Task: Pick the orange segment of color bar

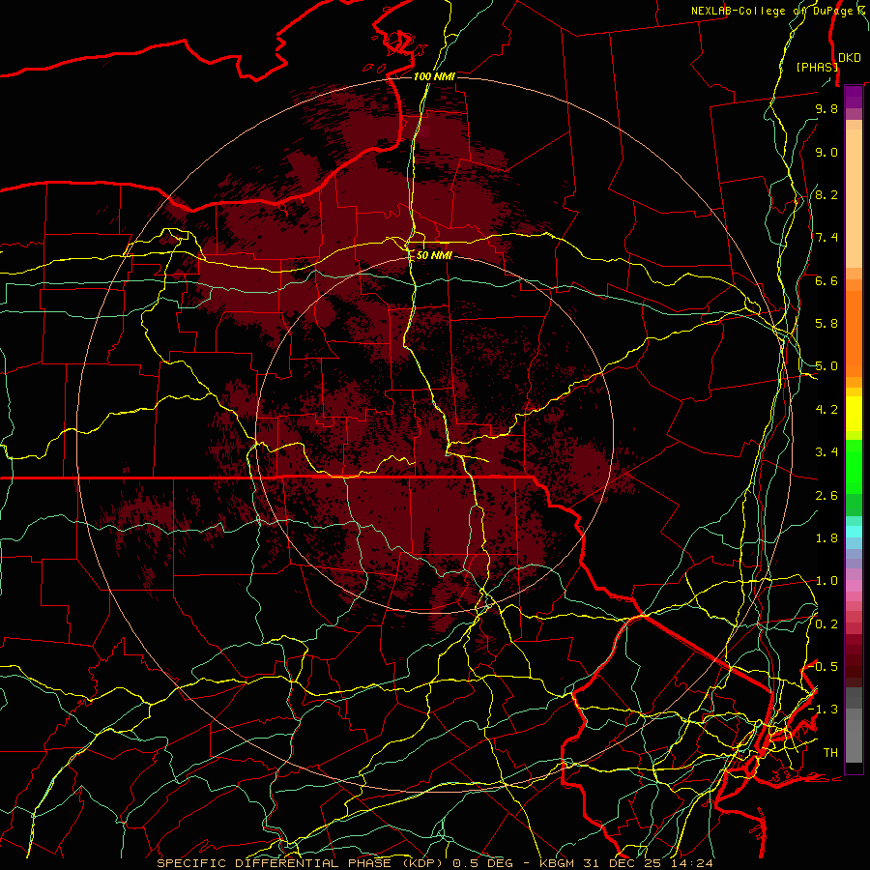Action: click(x=854, y=334)
